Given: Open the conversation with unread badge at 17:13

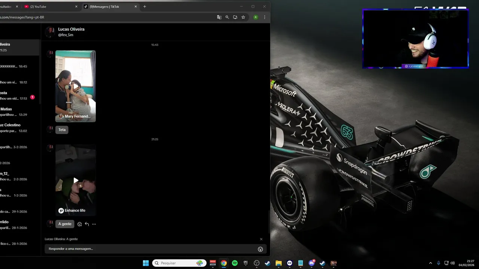Looking at the screenshot, I should 19,96.
